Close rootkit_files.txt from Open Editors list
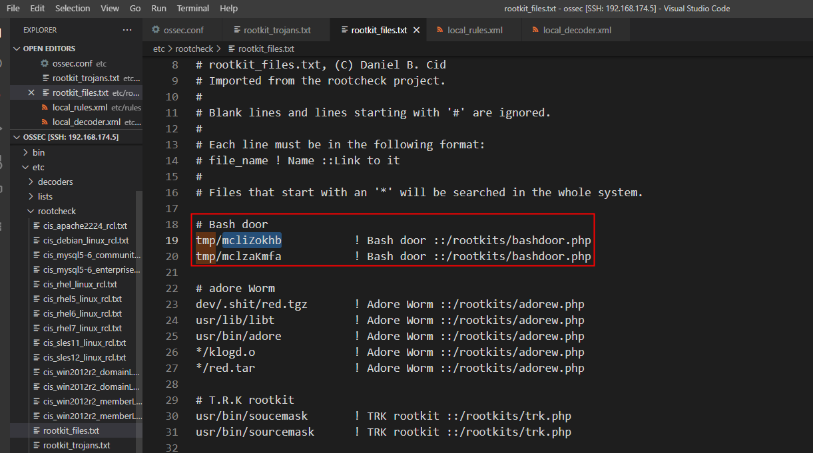The width and height of the screenshot is (813, 453). 31,93
